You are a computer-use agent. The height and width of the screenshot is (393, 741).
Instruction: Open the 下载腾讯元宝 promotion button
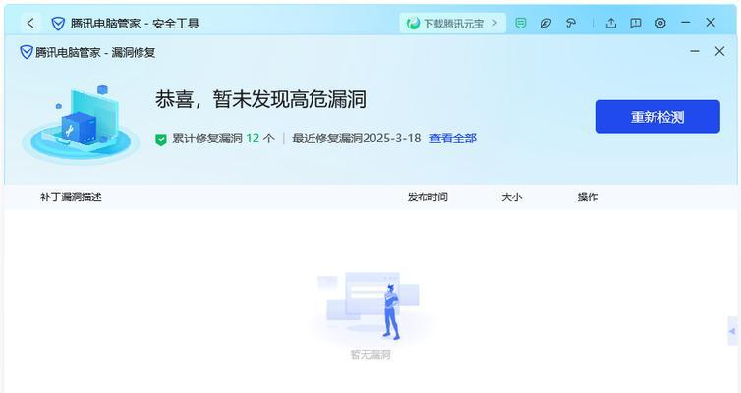(452, 24)
